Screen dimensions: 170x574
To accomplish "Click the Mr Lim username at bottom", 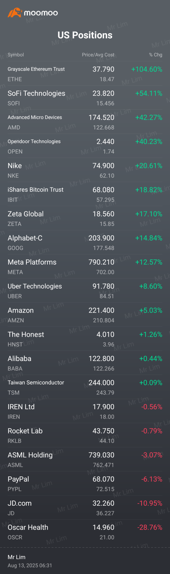I will tap(17, 557).
